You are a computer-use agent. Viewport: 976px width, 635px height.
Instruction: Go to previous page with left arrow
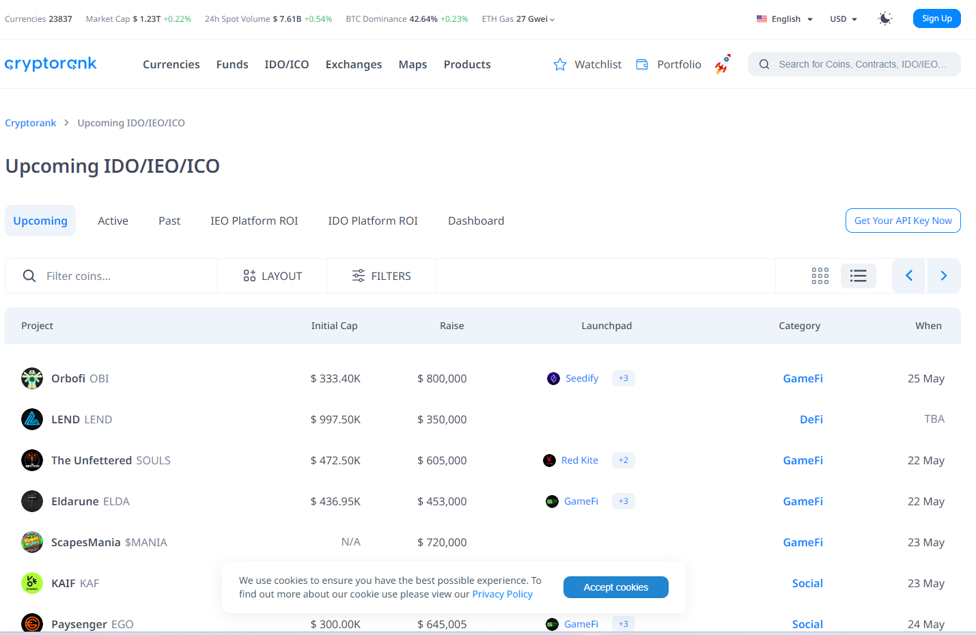[x=909, y=276]
